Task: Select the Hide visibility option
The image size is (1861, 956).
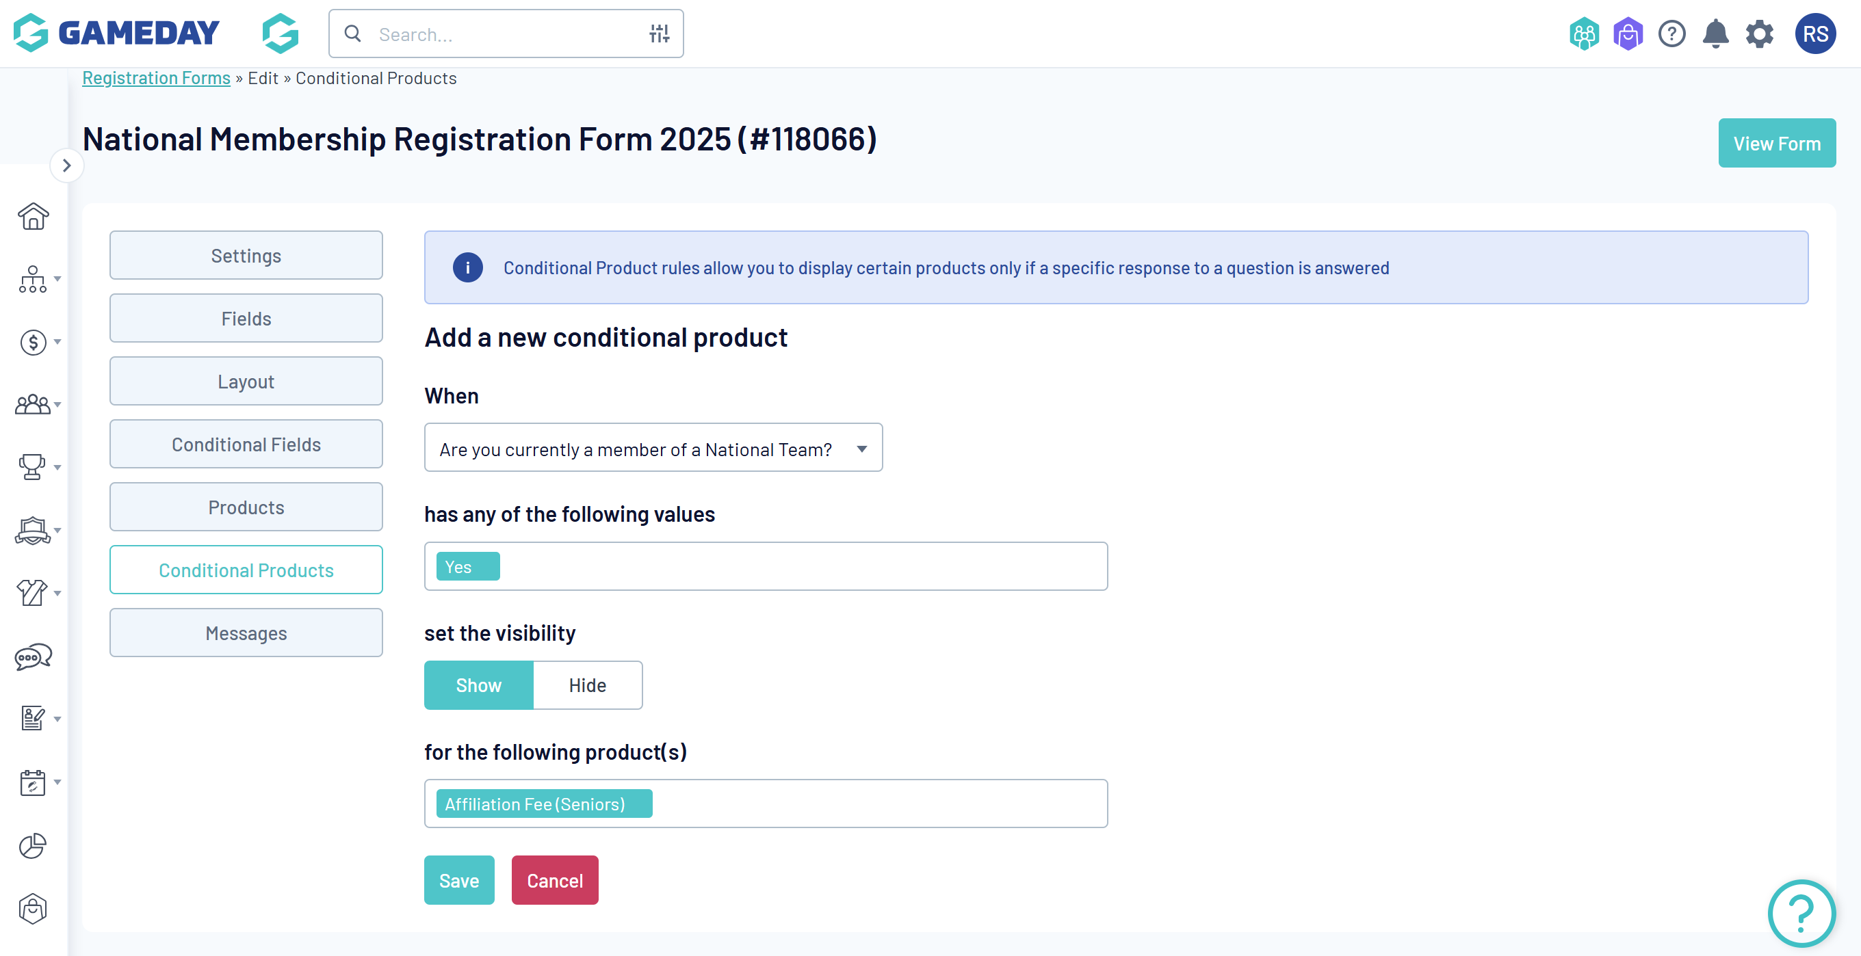Action: click(x=586, y=685)
